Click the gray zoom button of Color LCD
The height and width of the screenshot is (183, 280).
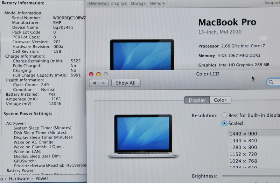(105, 74)
